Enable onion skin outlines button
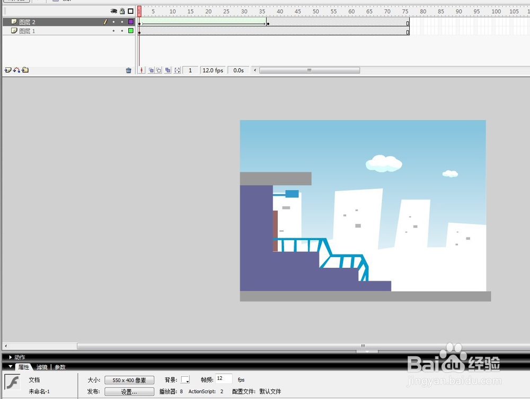This screenshot has width=530, height=399. [x=158, y=70]
